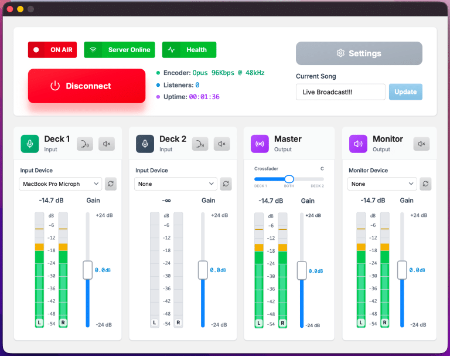
Task: Click the Deck 1 talkover icon
Action: pyautogui.click(x=85, y=144)
